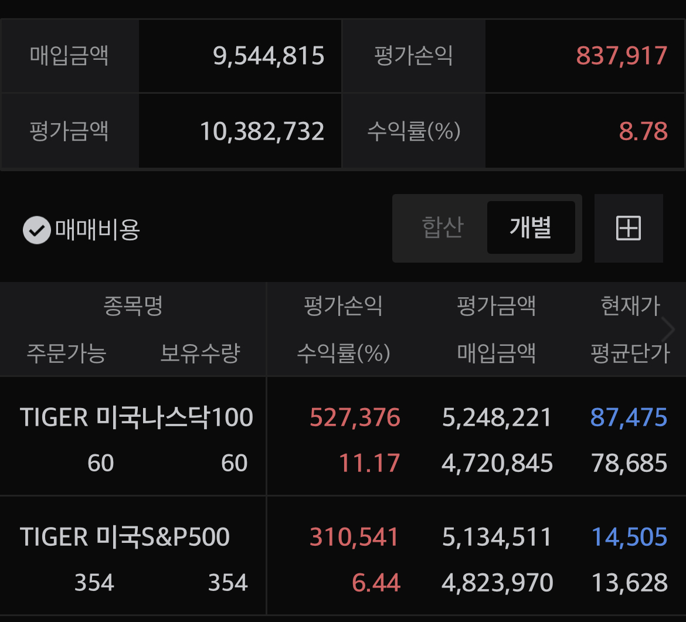Open the TIGER 미국S&P500 holding row

pos(343,556)
